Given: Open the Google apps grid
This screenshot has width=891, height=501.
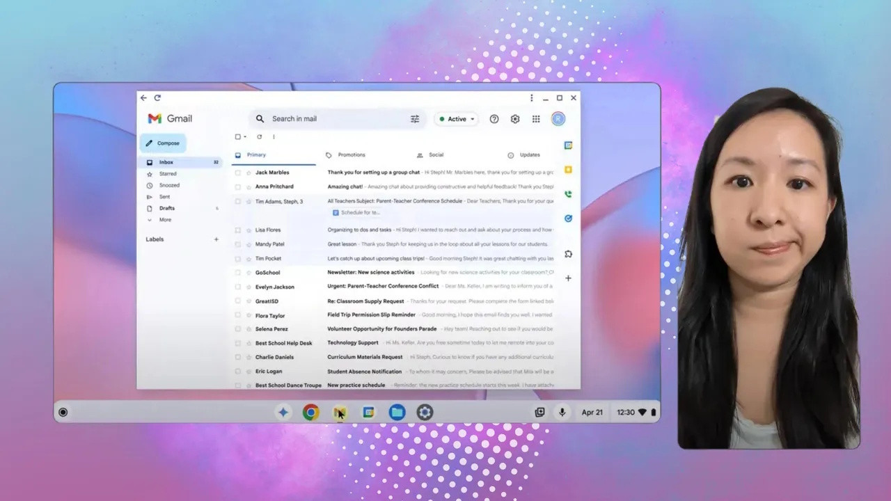Looking at the screenshot, I should [x=536, y=119].
